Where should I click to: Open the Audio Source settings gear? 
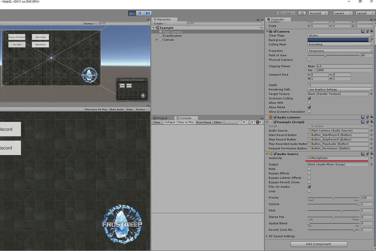[x=372, y=154]
